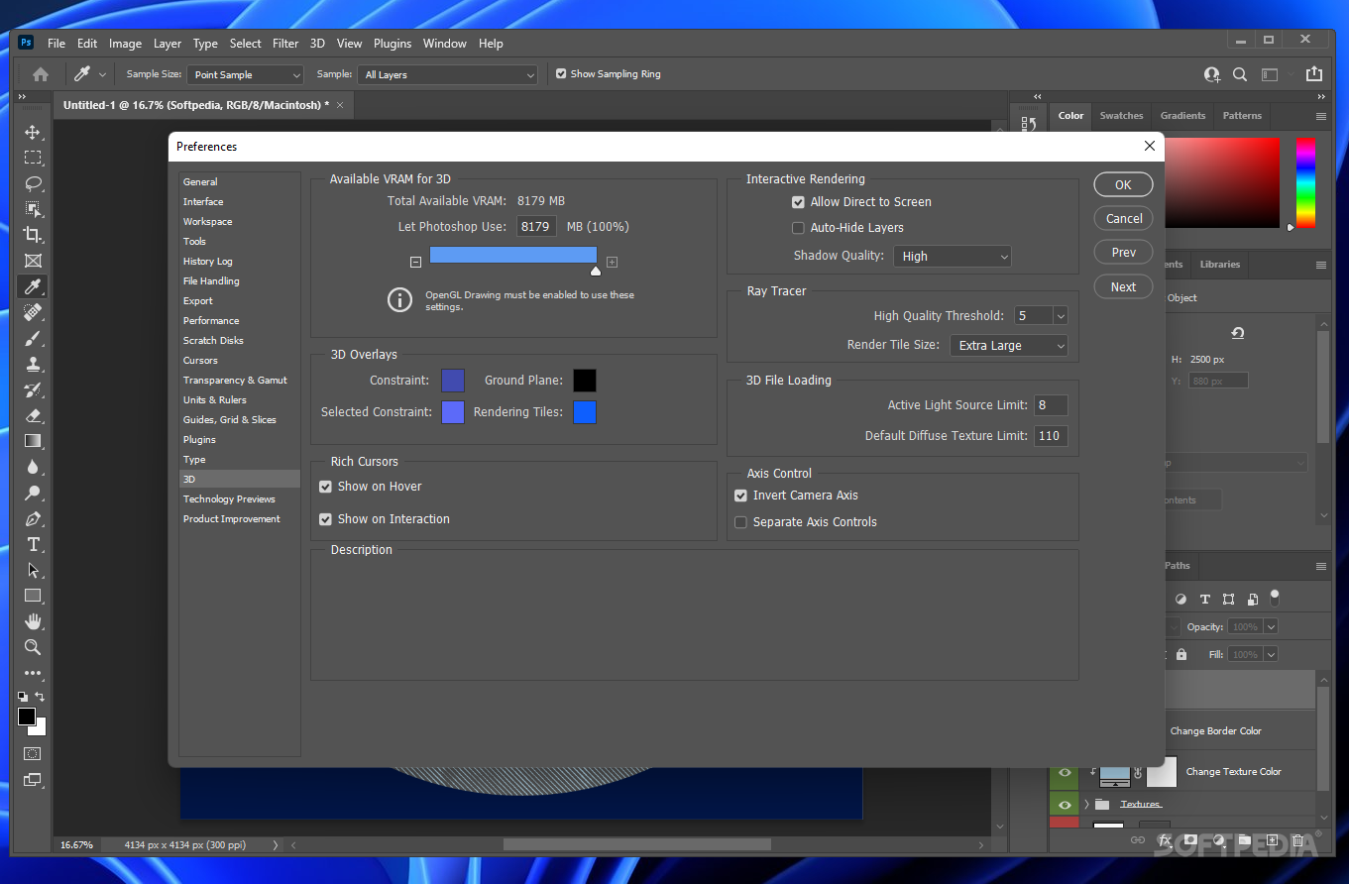This screenshot has height=884, width=1349.
Task: Click the Let Photoshop Use field
Action: coord(536,227)
